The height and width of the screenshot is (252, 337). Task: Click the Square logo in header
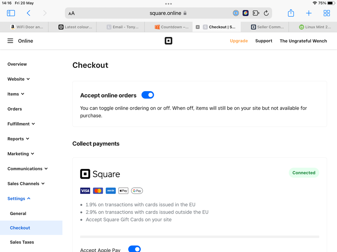168,41
